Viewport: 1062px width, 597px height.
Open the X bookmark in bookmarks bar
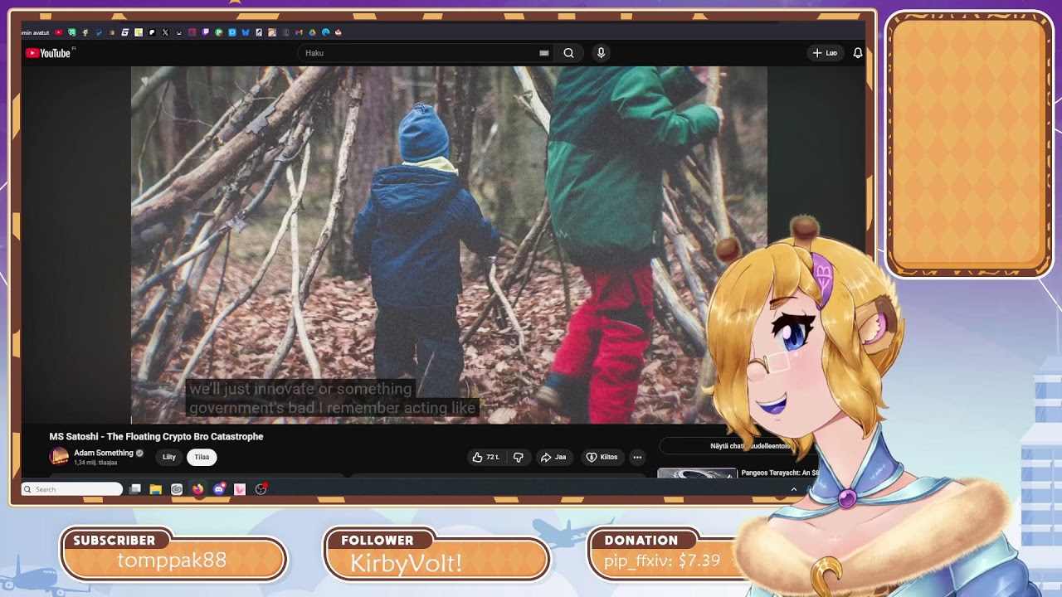coord(165,32)
